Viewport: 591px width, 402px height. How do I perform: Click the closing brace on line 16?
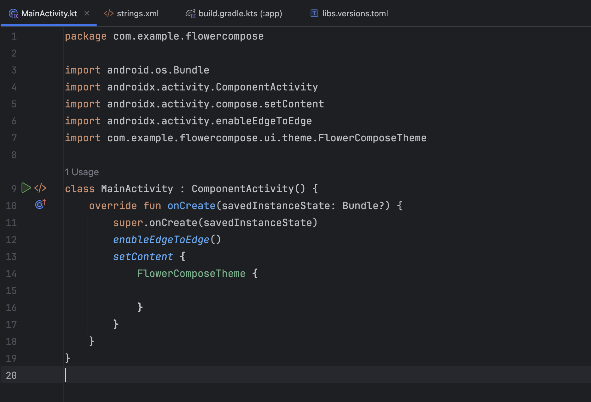(140, 307)
